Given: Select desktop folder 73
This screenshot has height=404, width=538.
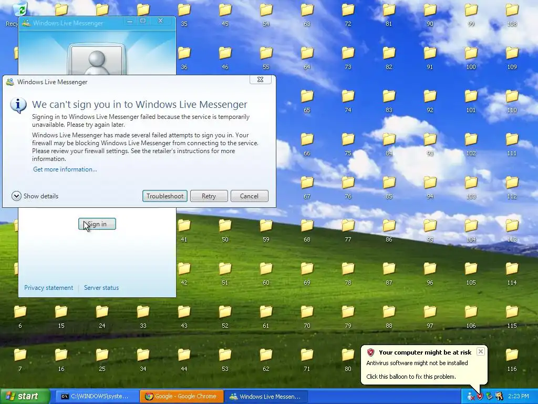Looking at the screenshot, I should pyautogui.click(x=348, y=58).
